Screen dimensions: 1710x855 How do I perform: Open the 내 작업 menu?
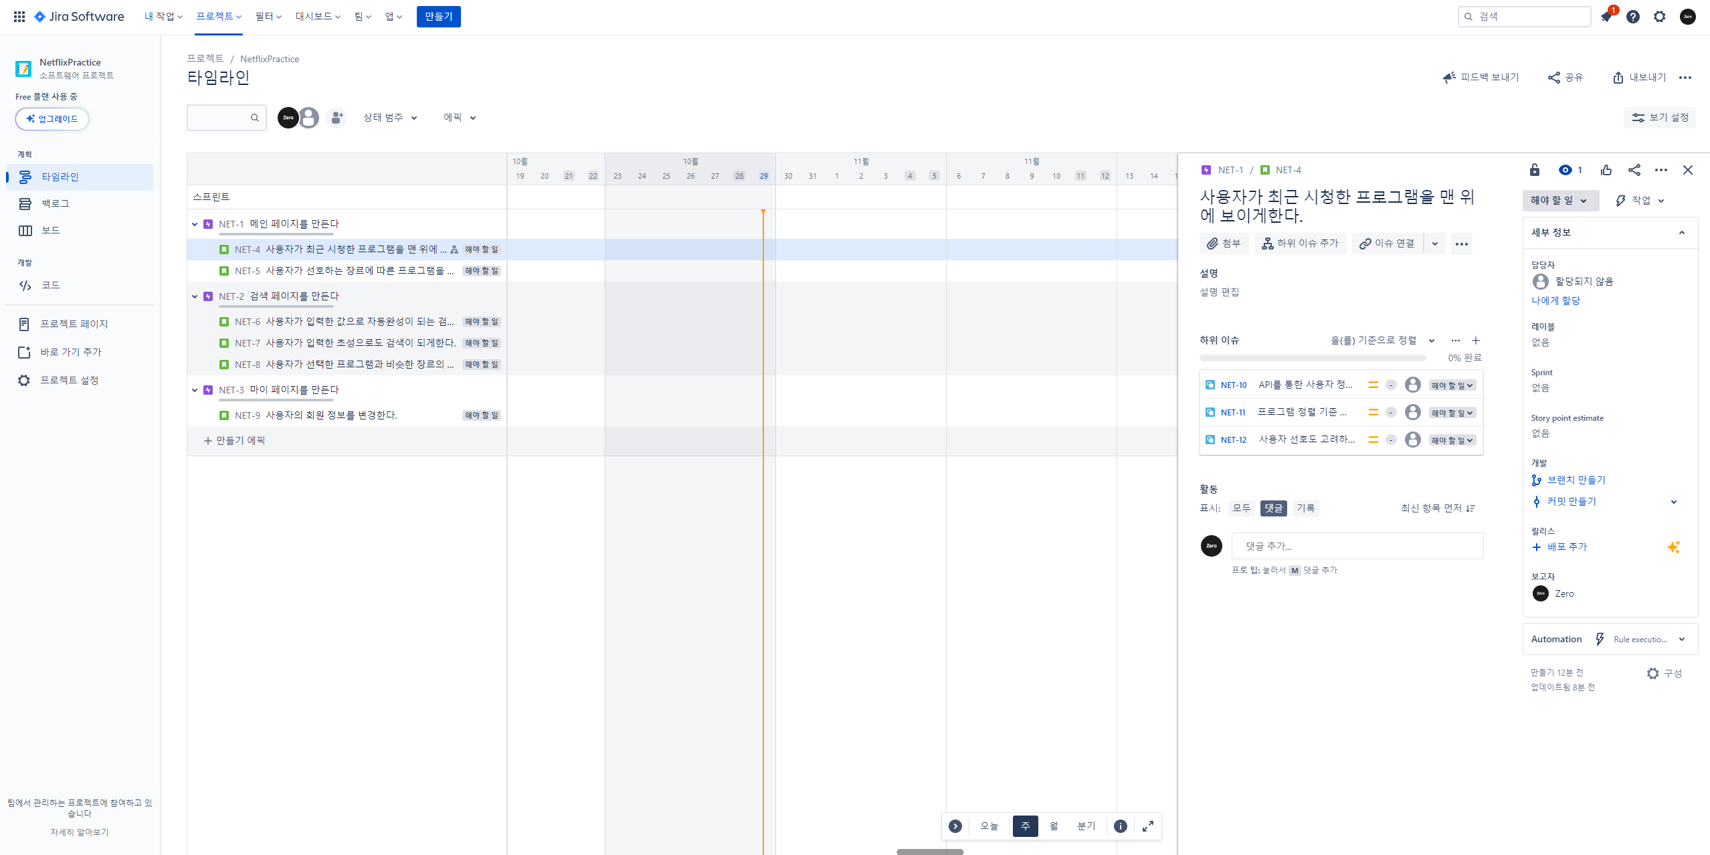163,17
